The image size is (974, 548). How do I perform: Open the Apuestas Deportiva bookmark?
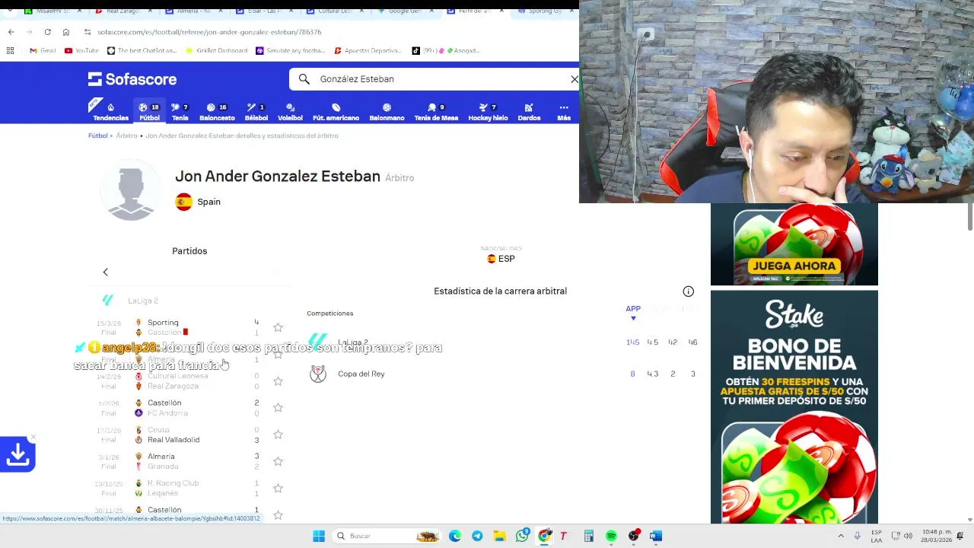click(368, 50)
